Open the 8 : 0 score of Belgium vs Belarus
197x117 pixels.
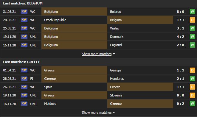180,12
